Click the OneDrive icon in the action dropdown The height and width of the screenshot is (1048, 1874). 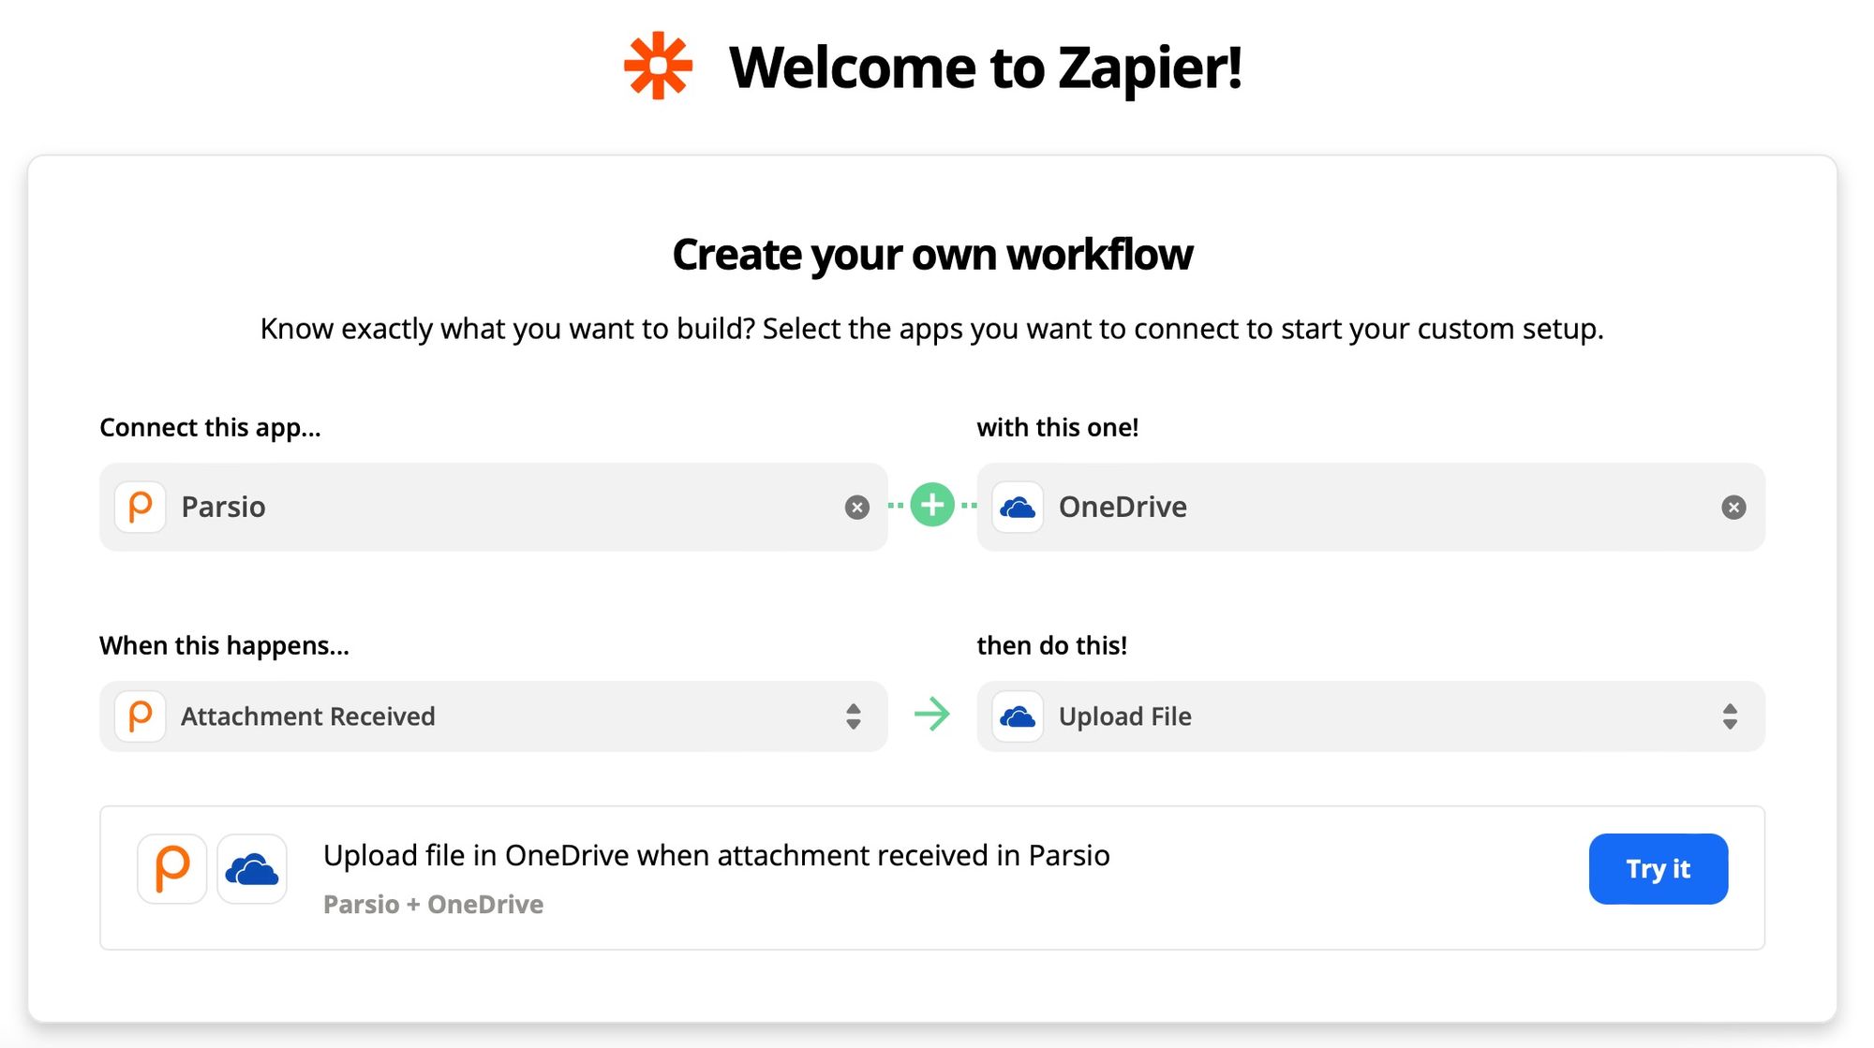click(1018, 716)
